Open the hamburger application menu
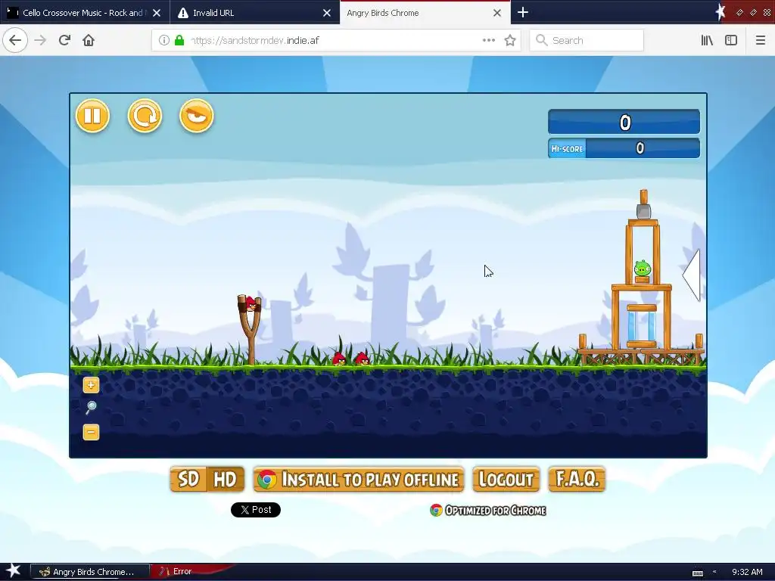775x581 pixels. [x=760, y=40]
